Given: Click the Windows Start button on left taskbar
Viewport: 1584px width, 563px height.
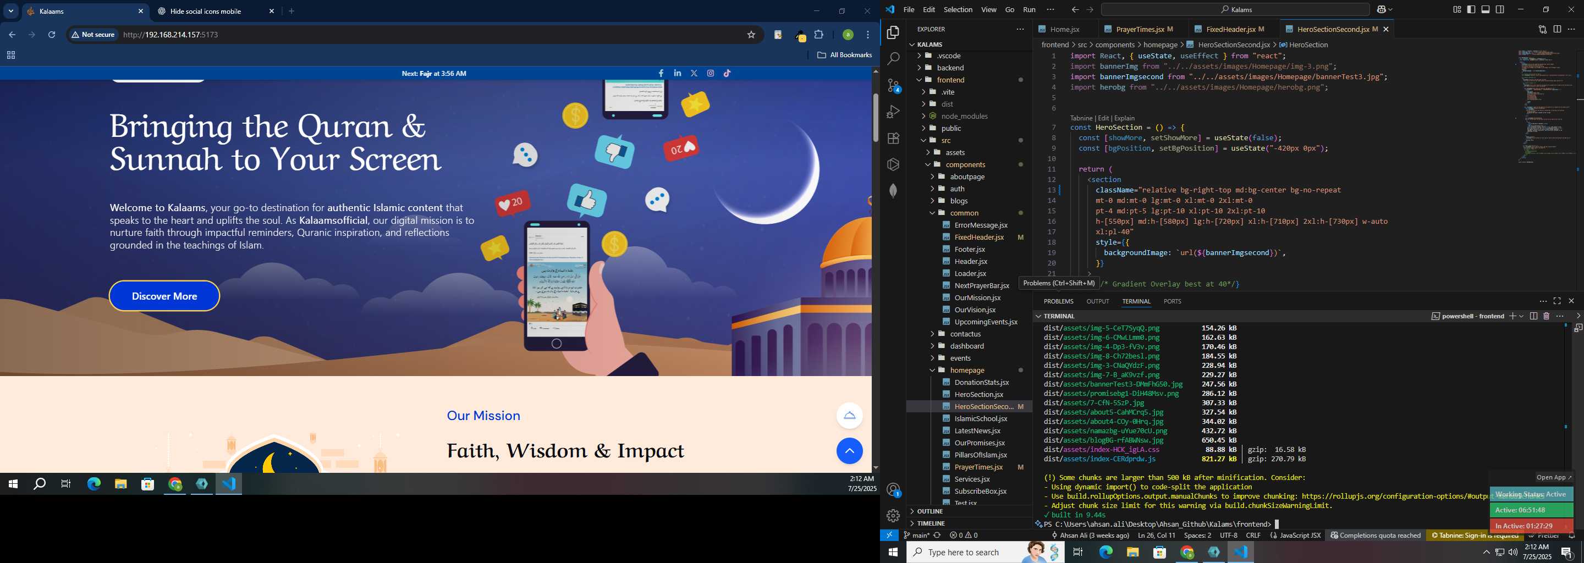Looking at the screenshot, I should 13,484.
